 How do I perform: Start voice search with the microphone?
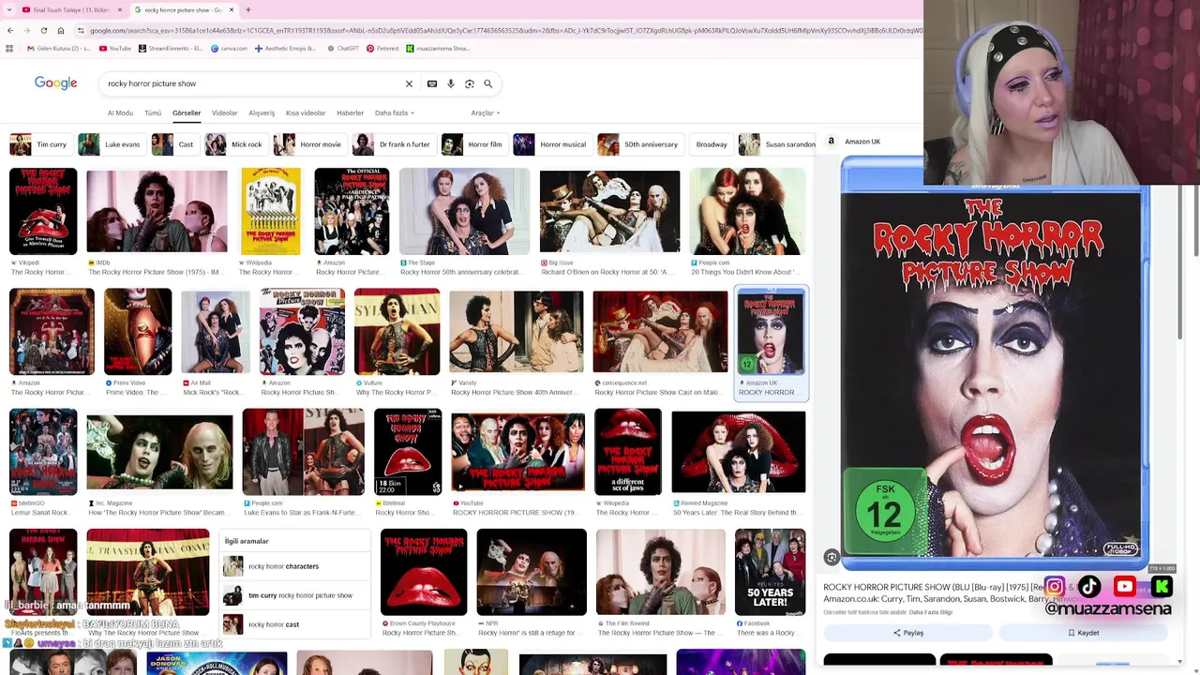click(451, 83)
